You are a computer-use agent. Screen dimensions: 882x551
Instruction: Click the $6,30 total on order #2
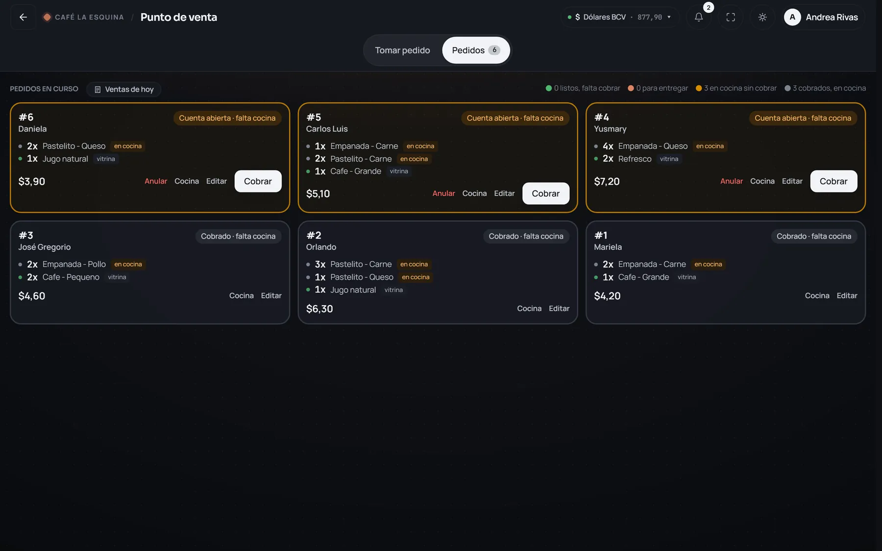(319, 309)
